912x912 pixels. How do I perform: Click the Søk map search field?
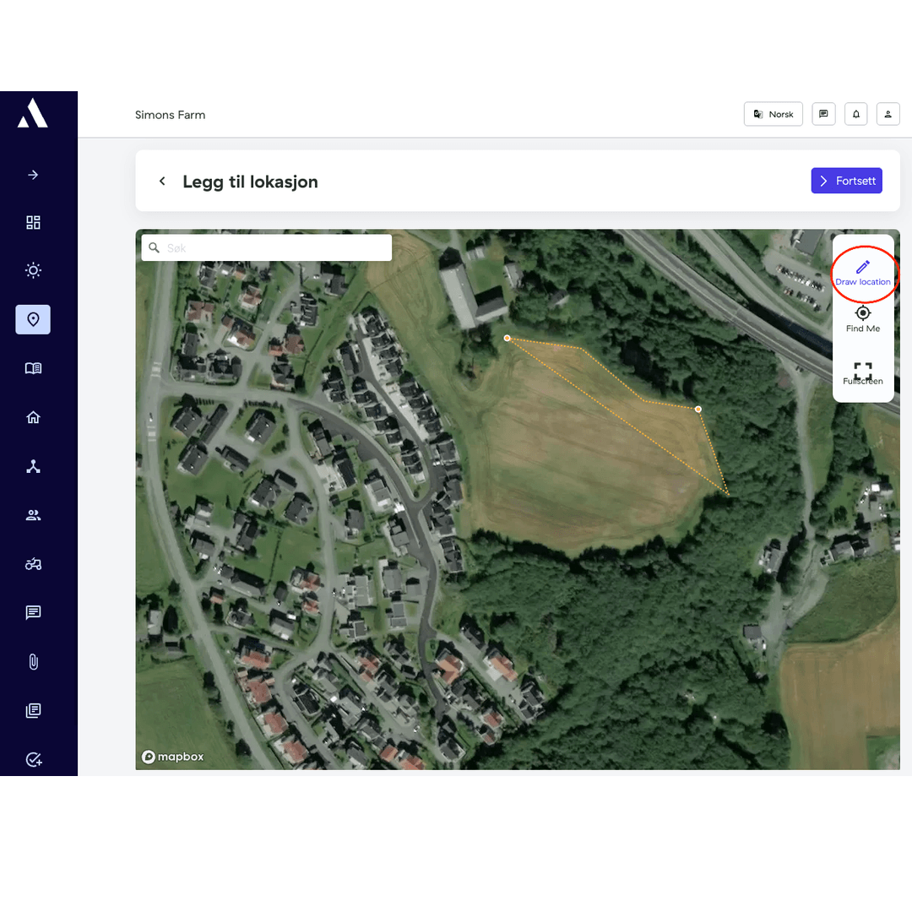[266, 247]
